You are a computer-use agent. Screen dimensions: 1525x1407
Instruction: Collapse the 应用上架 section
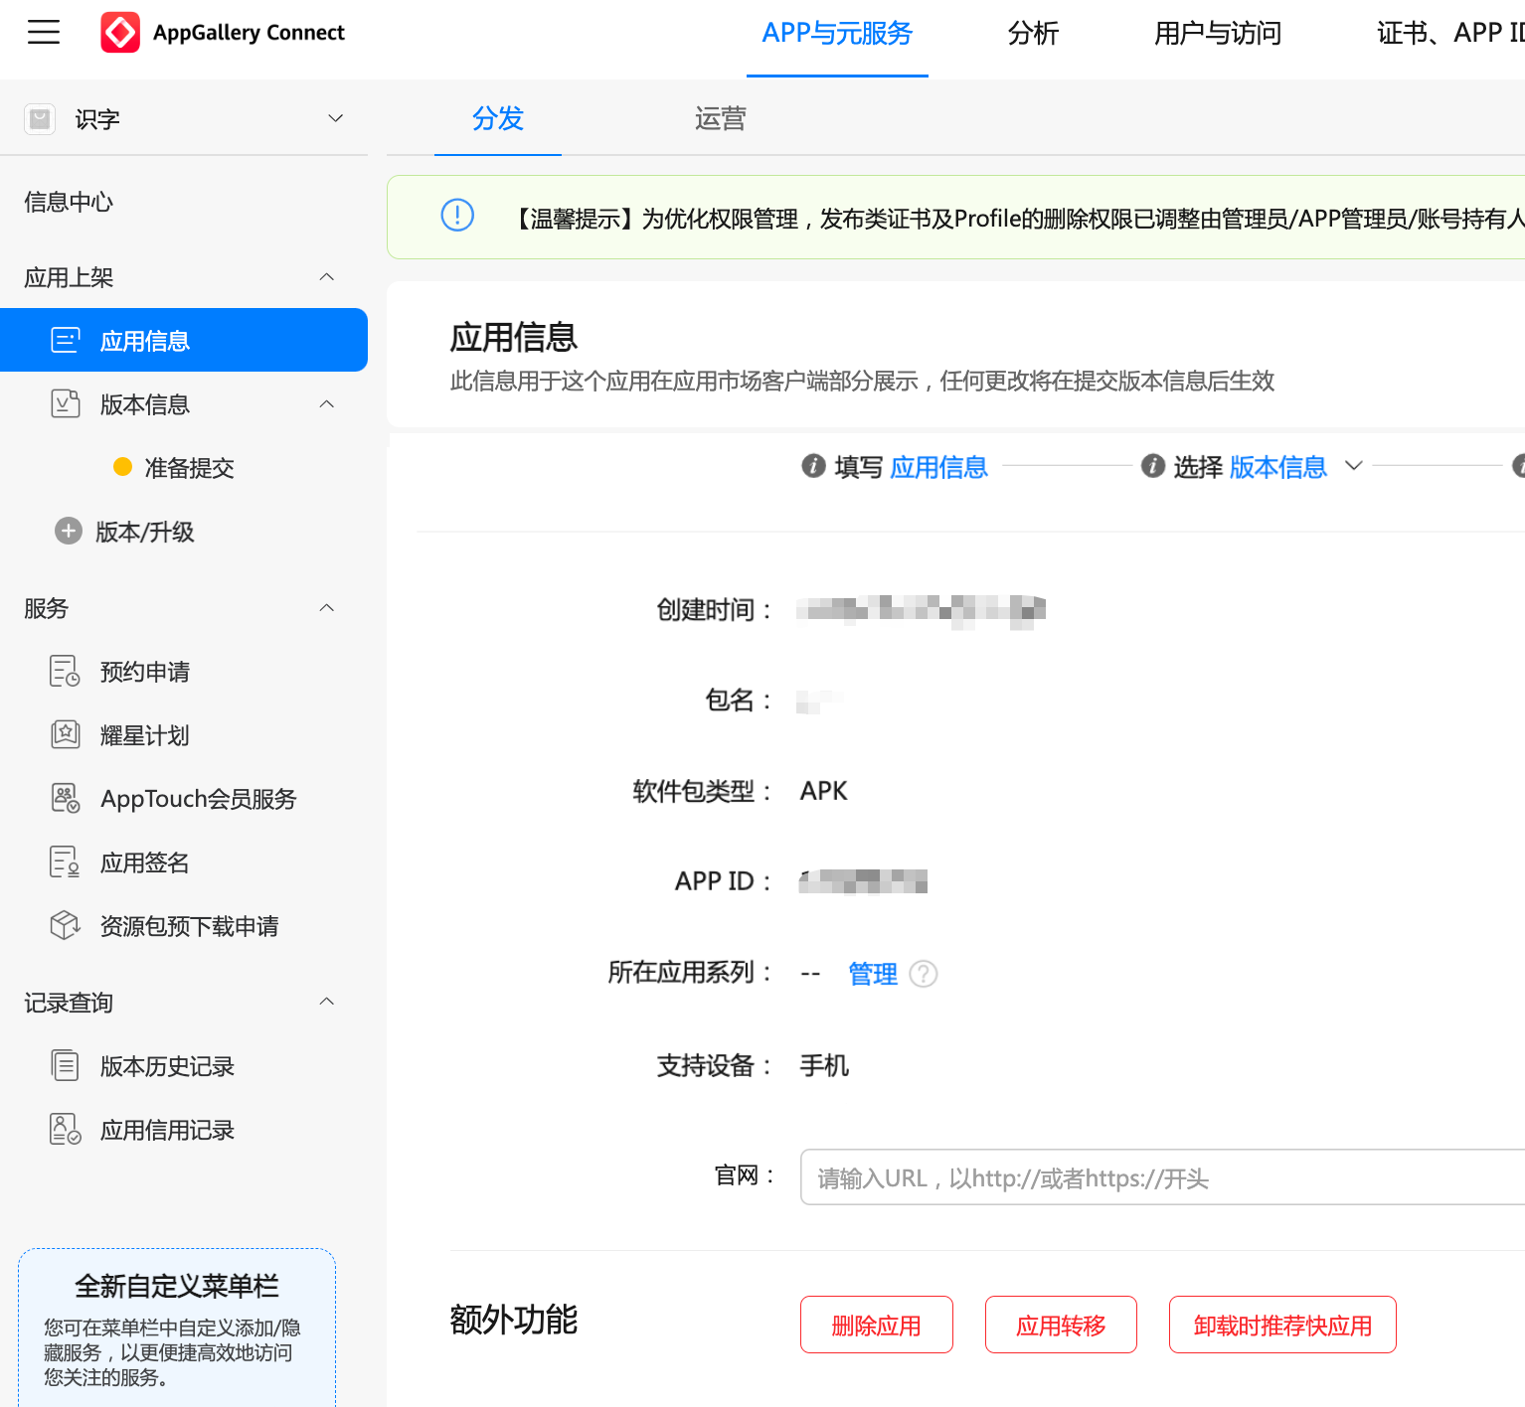(x=327, y=277)
